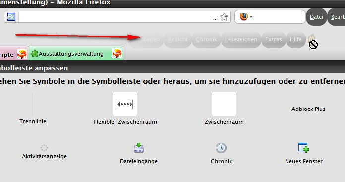This screenshot has height=182, width=345.
Task: Open the faded Chronik menu in the menu bar
Action: [x=206, y=39]
